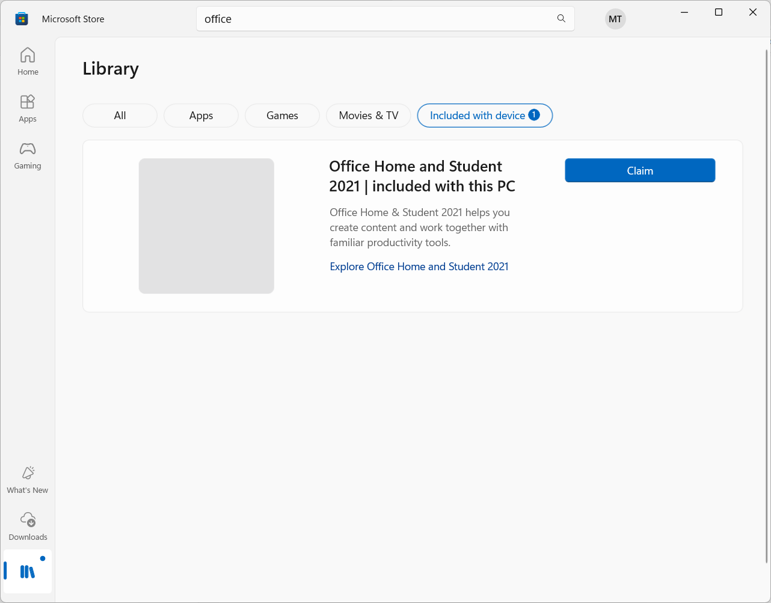
Task: Click the vertical scrollbar on right
Action: point(766,306)
